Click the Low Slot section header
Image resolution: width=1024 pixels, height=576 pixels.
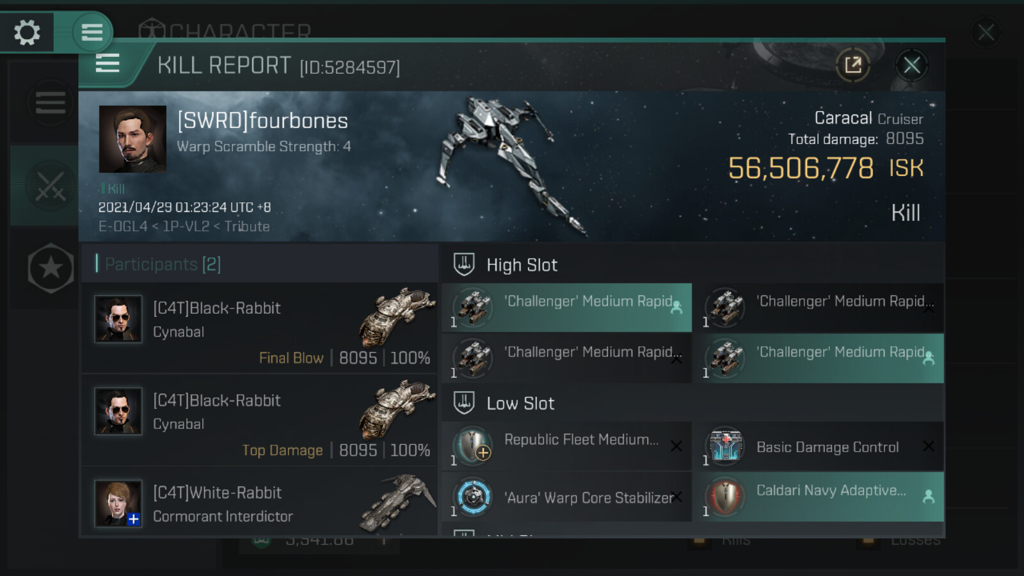520,403
